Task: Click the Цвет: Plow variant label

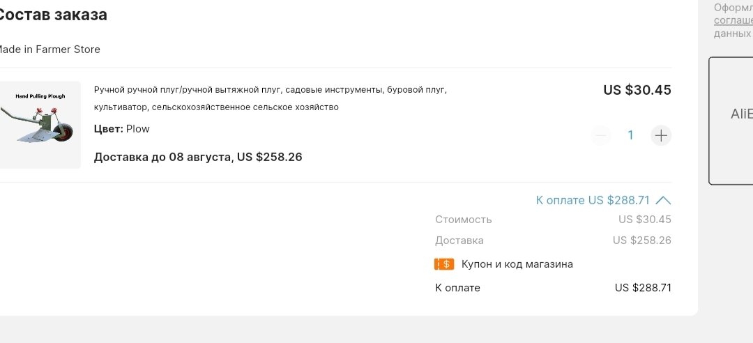Action: pyautogui.click(x=121, y=129)
